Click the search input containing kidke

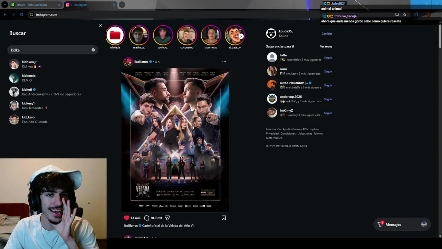click(x=52, y=50)
